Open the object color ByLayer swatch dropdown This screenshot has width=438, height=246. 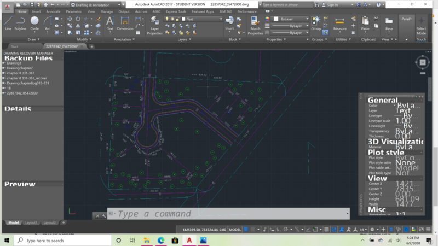287,19
